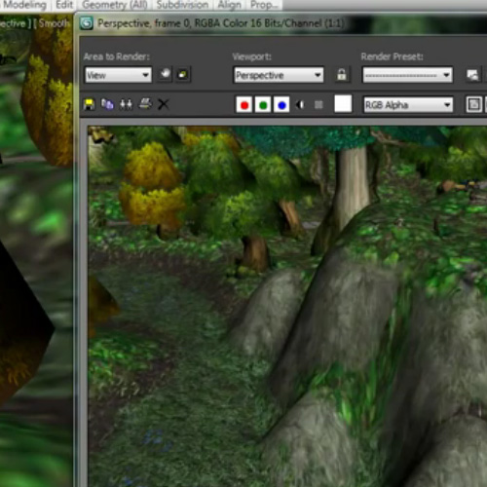This screenshot has width=487, height=487.
Task: Open the RGB Alpha channel dropdown
Action: (x=408, y=104)
